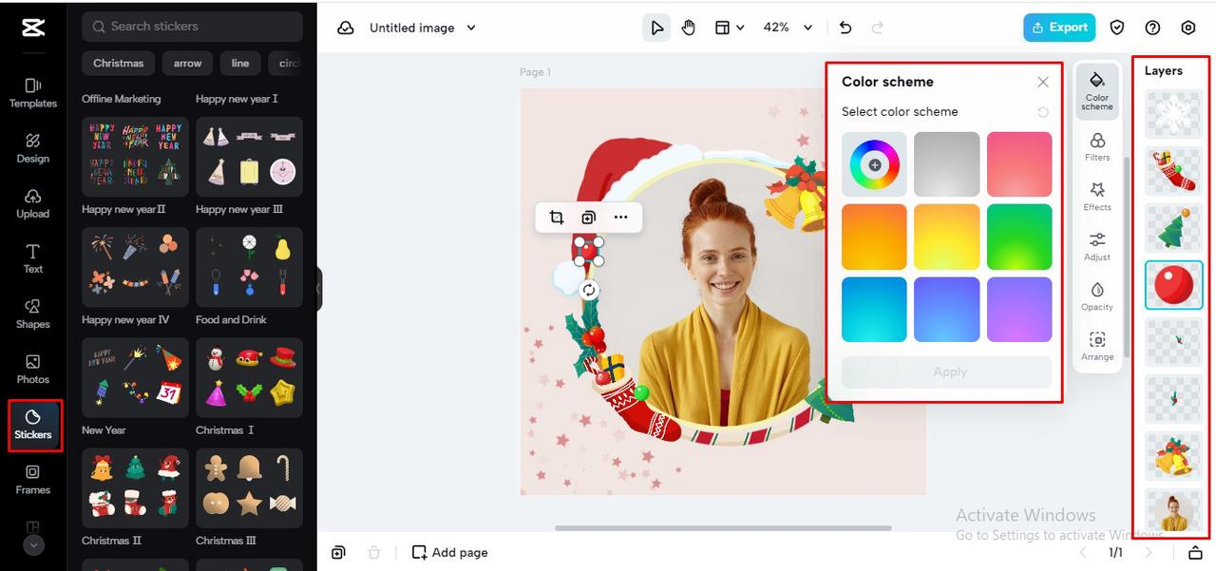Viewport: 1216px width, 571px height.
Task: Reset the selected color scheme
Action: (x=1043, y=112)
